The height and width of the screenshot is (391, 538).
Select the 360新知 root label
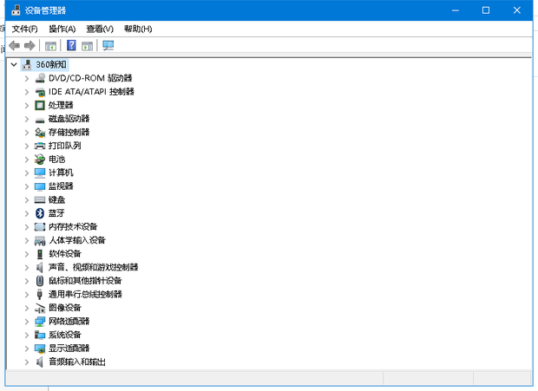tap(51, 64)
